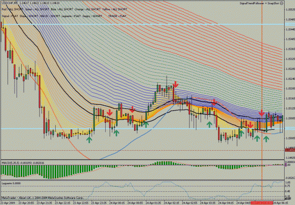Click the SignalTrendFollower + SnapShot label
The height and width of the screenshot is (205, 295).
coord(260,3)
